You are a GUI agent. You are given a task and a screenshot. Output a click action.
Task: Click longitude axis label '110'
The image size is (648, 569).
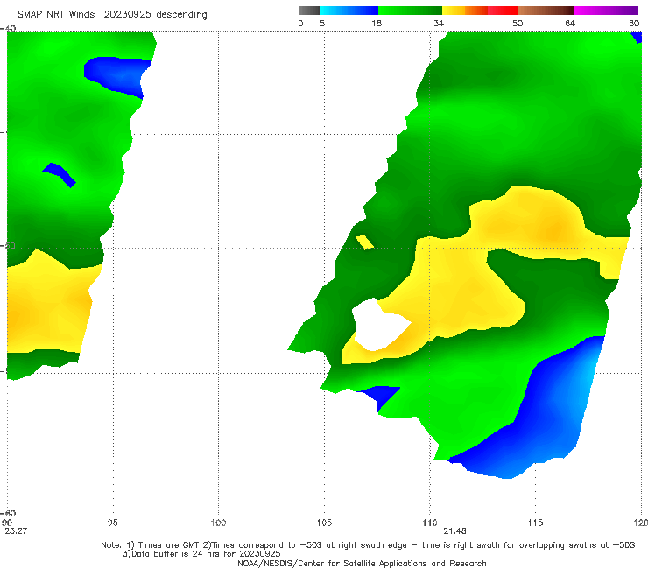tap(430, 523)
